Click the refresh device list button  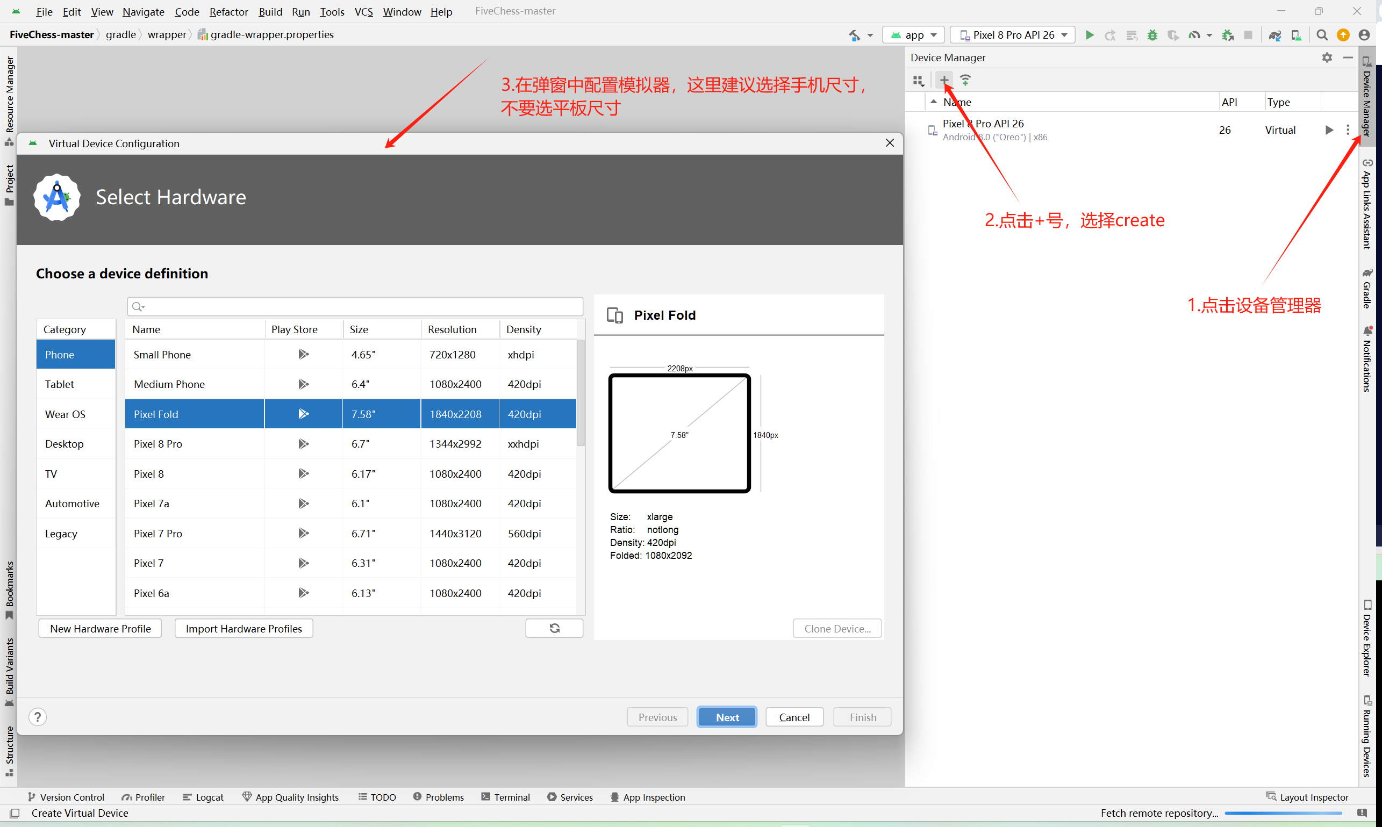point(554,628)
